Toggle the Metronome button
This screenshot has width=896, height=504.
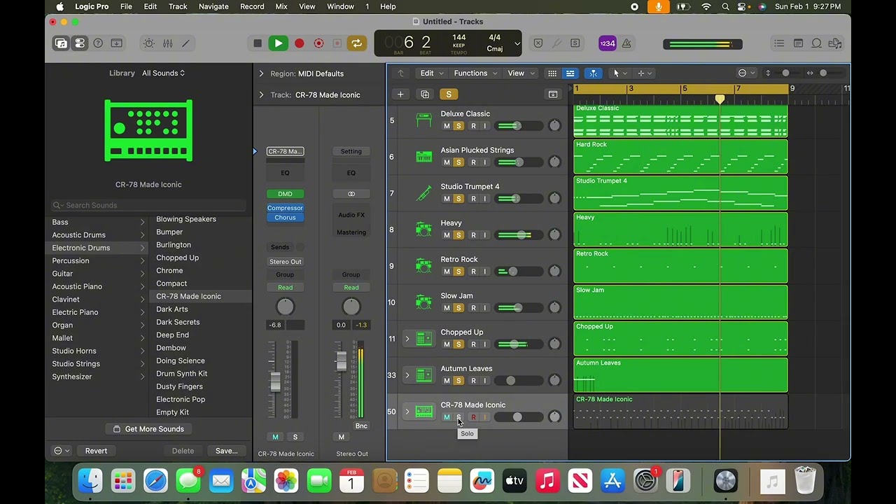point(626,43)
